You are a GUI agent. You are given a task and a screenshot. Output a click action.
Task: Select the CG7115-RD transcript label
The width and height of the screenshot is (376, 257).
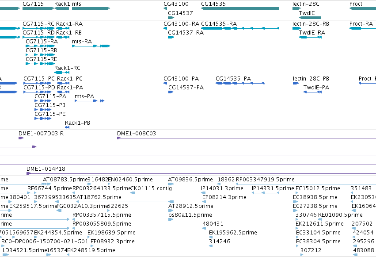tap(38, 33)
